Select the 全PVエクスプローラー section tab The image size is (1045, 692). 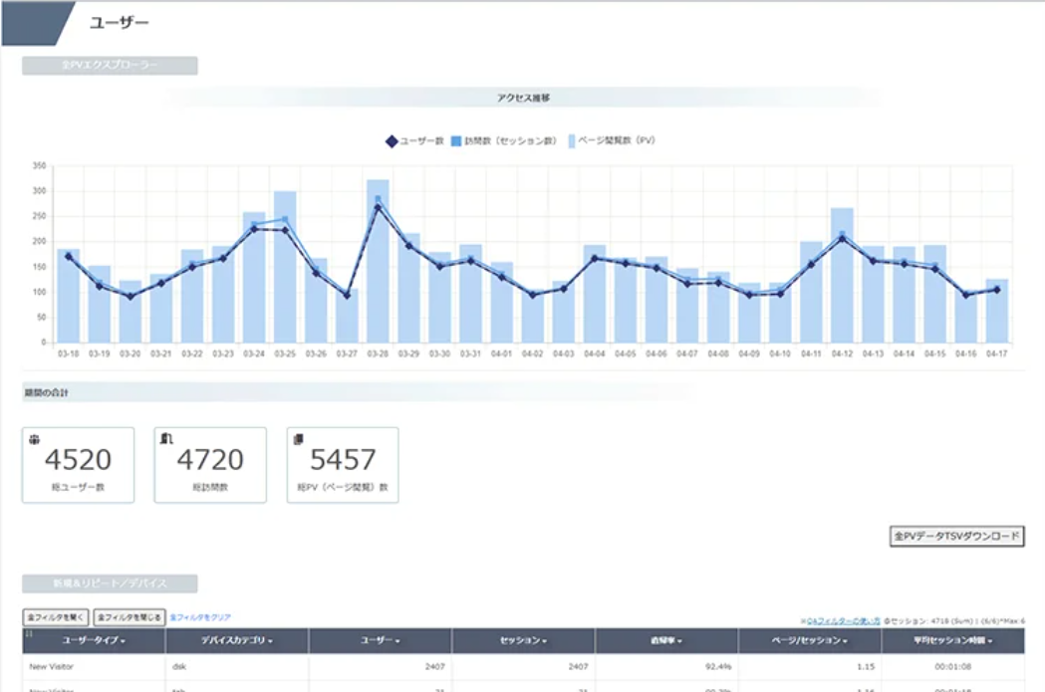[x=110, y=66]
